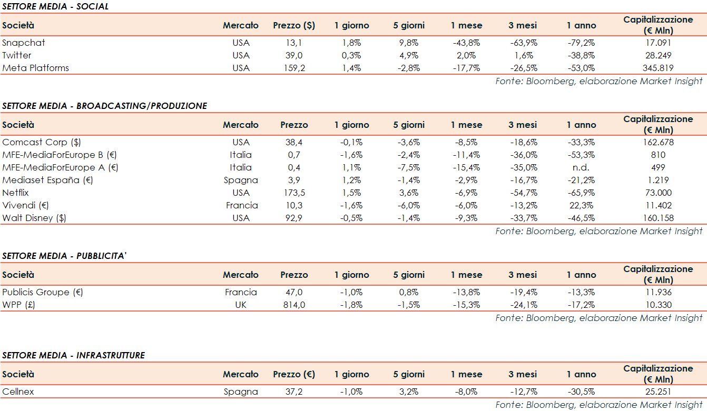Click the Snapchat company name cell
Screen dimensions: 707x411
[x=24, y=43]
